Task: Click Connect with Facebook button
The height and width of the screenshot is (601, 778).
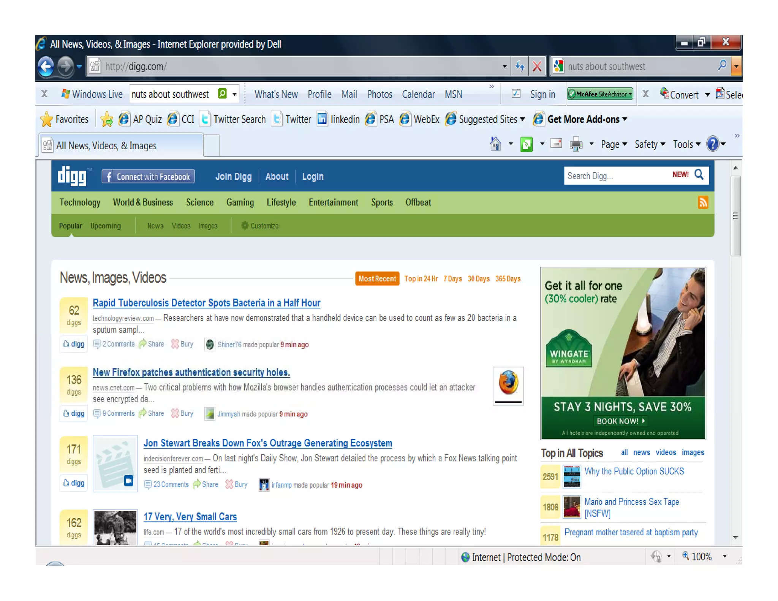Action: point(148,177)
